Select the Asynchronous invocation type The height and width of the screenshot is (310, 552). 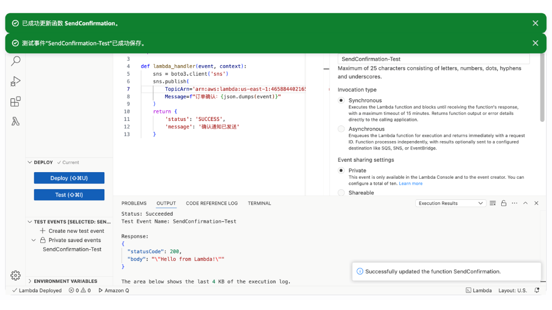341,129
